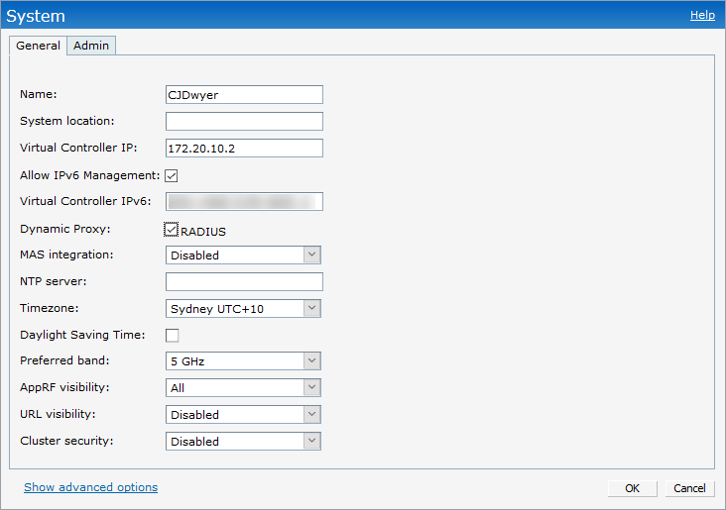Click the Virtual Controller IP field
726x510 pixels.
point(244,149)
